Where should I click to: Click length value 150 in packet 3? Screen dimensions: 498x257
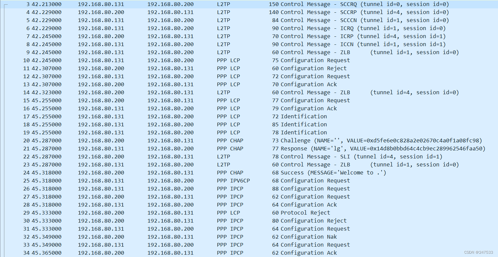(274, 4)
